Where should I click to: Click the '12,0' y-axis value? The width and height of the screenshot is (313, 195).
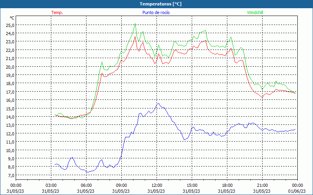pyautogui.click(x=10, y=133)
